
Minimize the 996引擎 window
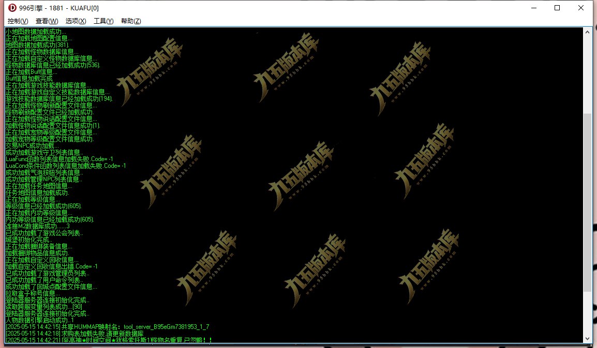tap(534, 8)
